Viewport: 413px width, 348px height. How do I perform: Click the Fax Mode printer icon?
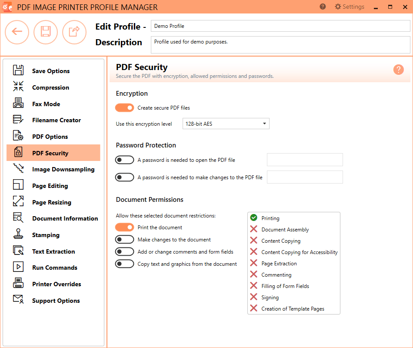click(18, 104)
